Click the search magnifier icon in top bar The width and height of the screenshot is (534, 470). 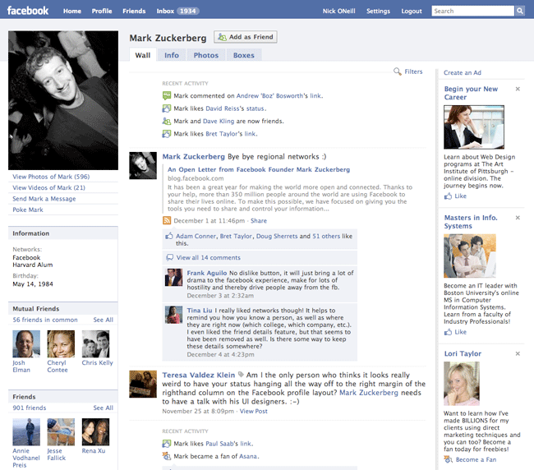point(520,12)
